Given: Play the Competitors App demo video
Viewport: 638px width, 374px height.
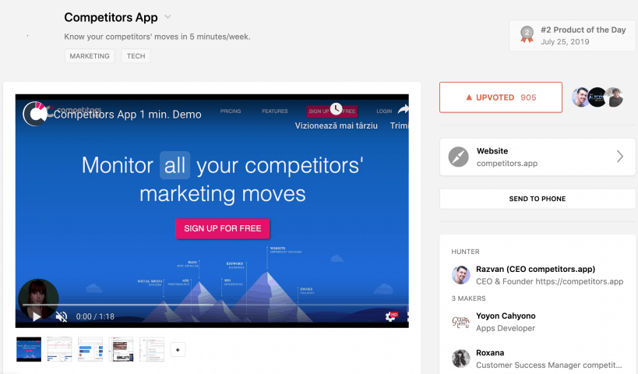Looking at the screenshot, I should point(37,316).
